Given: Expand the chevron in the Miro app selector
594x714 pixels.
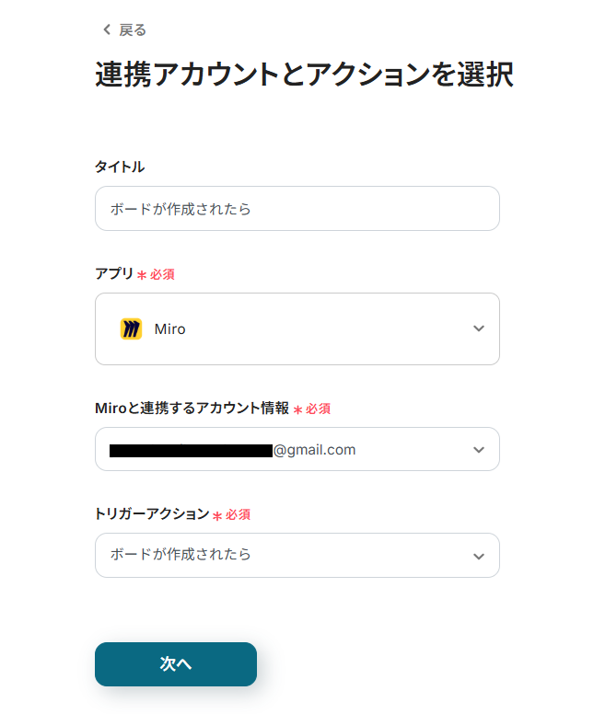Looking at the screenshot, I should (478, 328).
